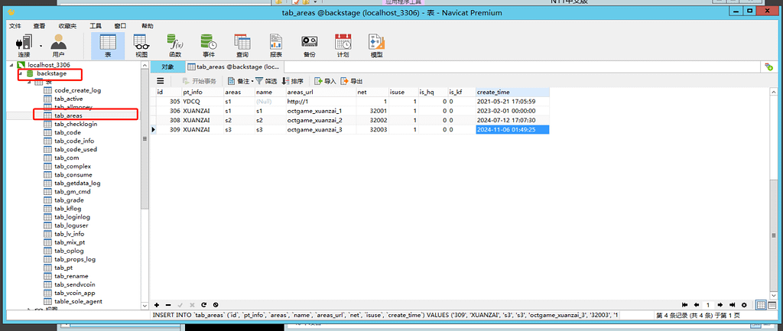Go to the first page of records
This screenshot has height=331, width=783.
click(x=684, y=305)
